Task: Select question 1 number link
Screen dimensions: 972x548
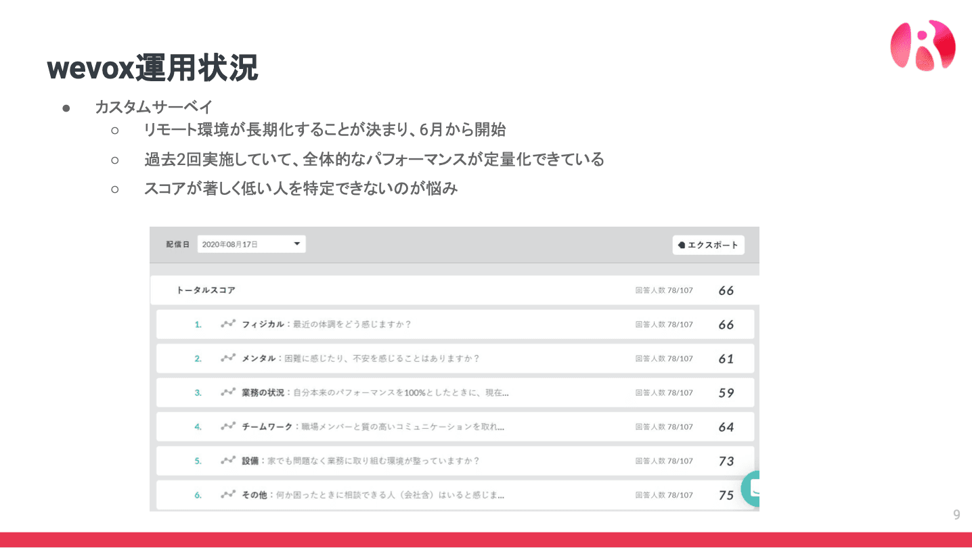Action: [x=198, y=325]
